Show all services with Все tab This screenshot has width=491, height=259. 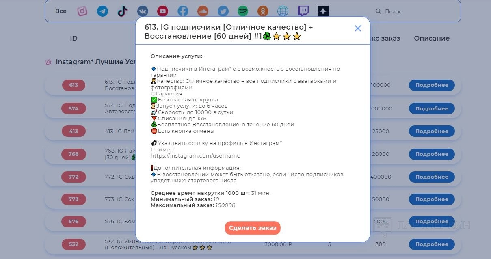(61, 11)
